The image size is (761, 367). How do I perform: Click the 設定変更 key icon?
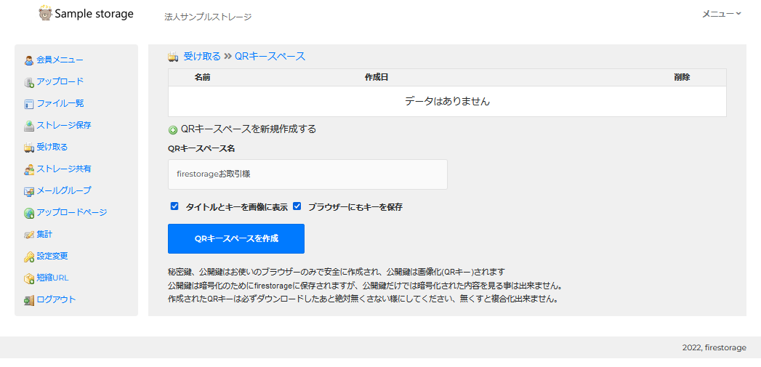(29, 257)
